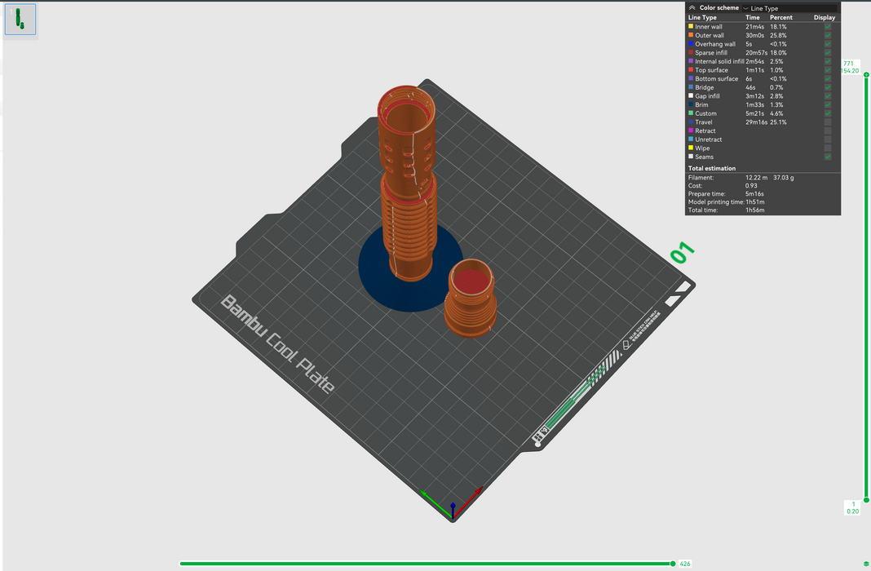Click the Outer wall orange color swatch
Viewport: 871px width, 571px height.
click(x=691, y=36)
